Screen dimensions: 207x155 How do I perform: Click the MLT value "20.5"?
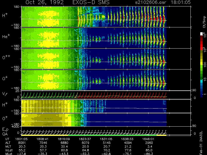tap(86, 146)
